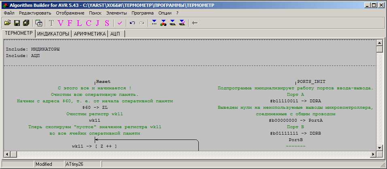Open the Элементы menu
This screenshot has width=387, height=169.
(x=117, y=13)
